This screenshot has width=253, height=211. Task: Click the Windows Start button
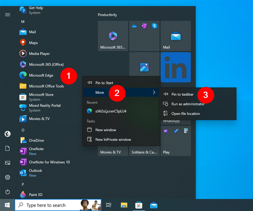[7, 205]
